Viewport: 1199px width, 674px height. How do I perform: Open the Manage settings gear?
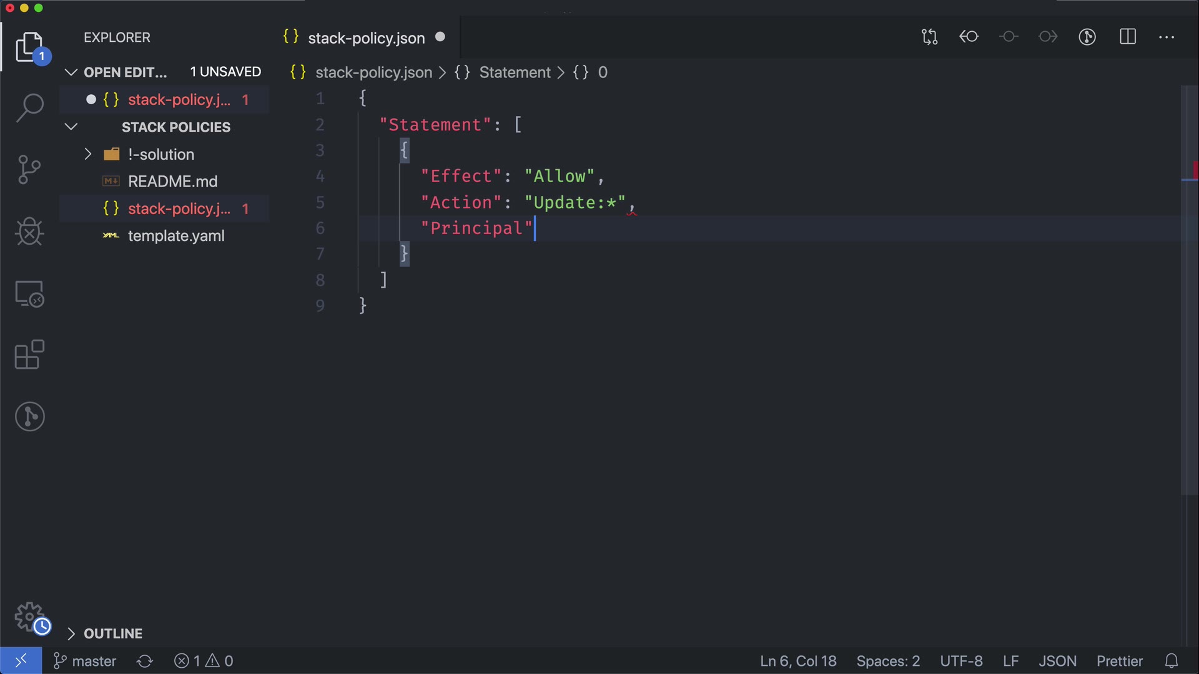[29, 617]
